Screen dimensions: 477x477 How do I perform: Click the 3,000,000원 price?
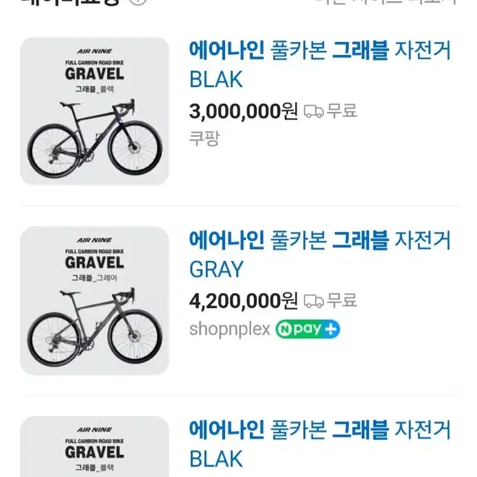click(x=244, y=111)
